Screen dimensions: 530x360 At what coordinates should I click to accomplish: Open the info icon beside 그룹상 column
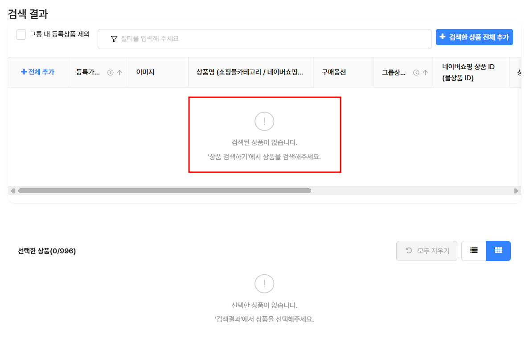pyautogui.click(x=416, y=72)
